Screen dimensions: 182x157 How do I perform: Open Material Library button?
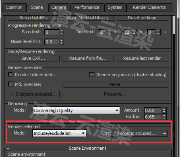click(x=88, y=18)
